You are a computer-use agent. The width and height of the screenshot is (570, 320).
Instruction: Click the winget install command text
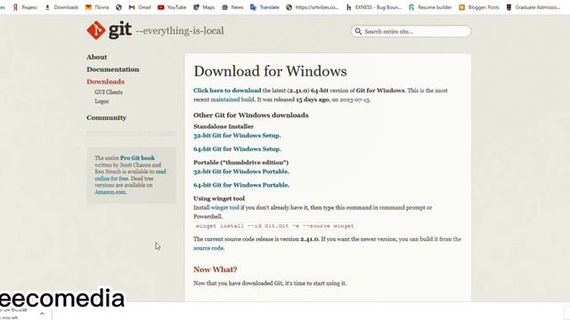click(x=275, y=226)
